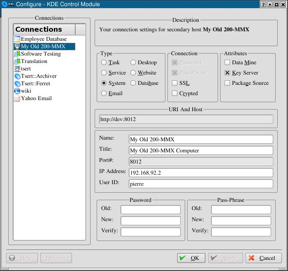Click the New password input field
This screenshot has width=288, height=271.
(x=150, y=220)
